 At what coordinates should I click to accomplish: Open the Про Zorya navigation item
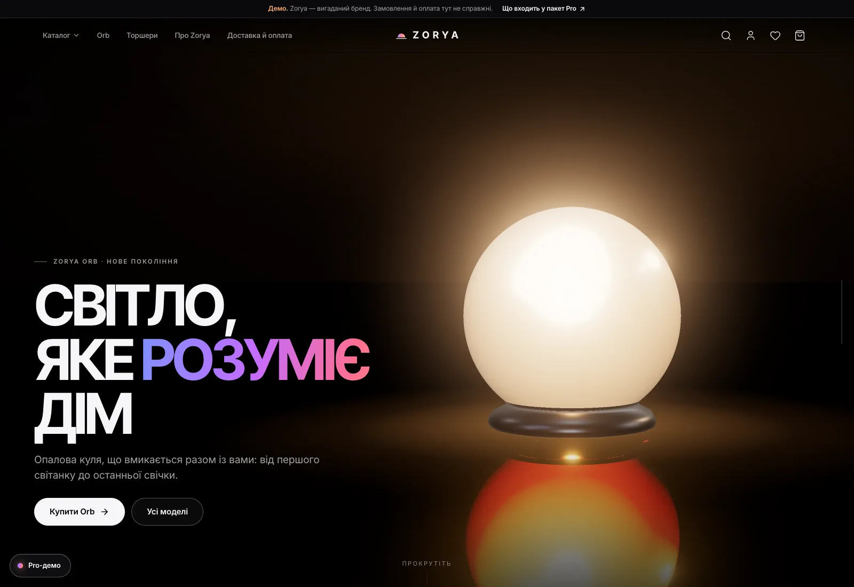[x=192, y=36]
